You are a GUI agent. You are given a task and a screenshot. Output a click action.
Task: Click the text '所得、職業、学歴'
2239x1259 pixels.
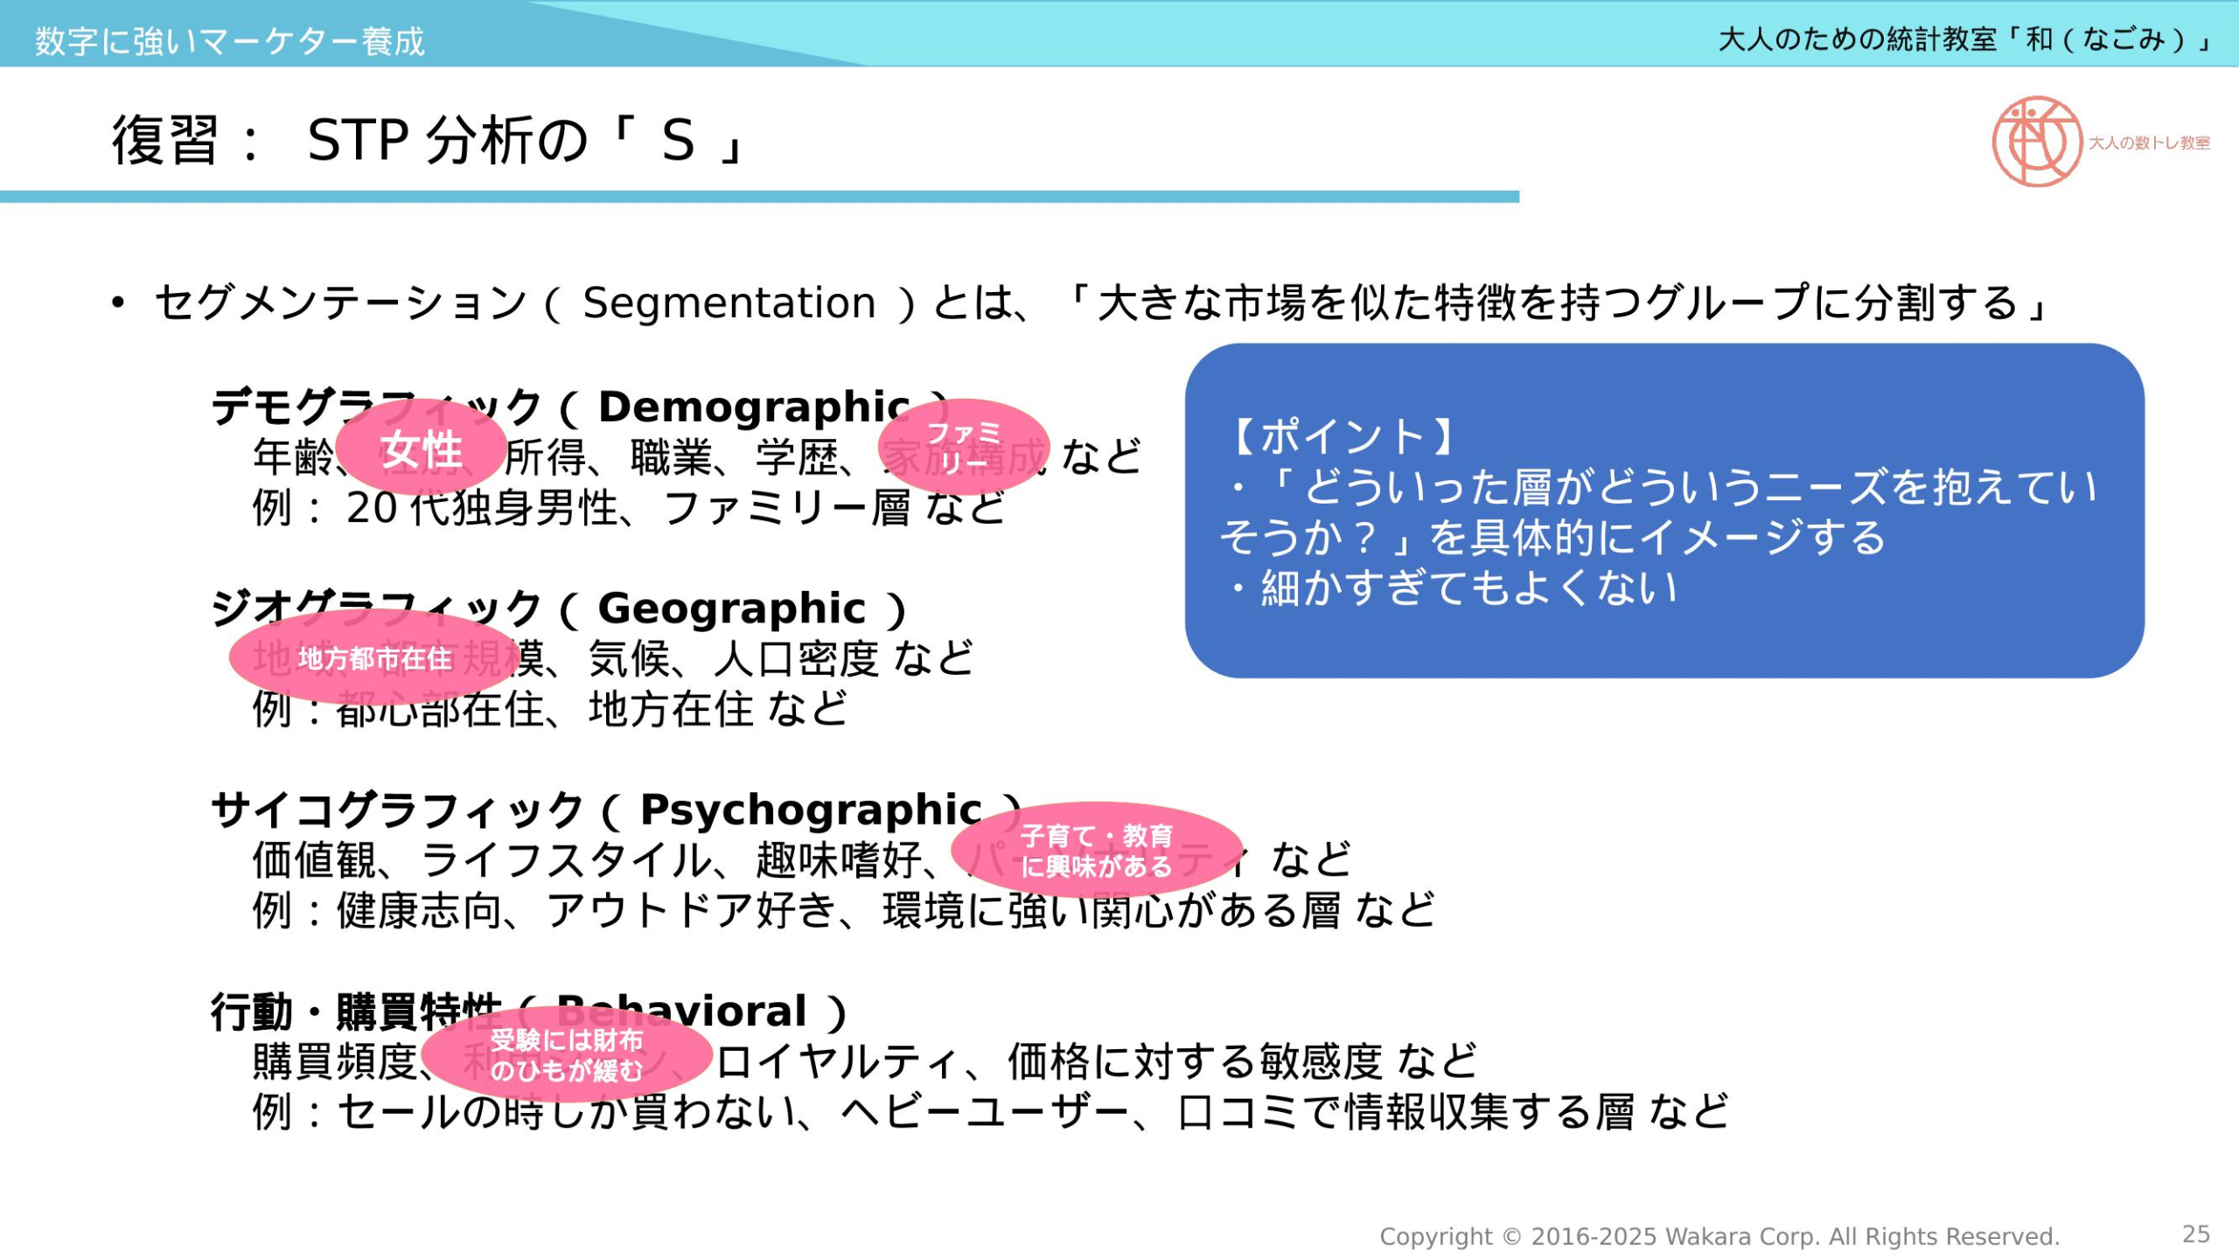pos(672,457)
